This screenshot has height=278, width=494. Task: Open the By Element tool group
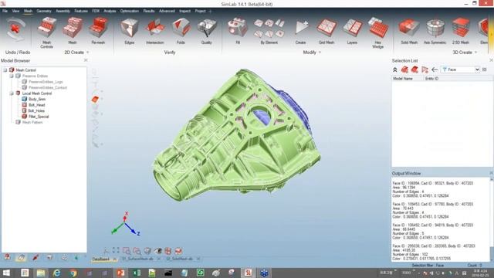pyautogui.click(x=269, y=31)
